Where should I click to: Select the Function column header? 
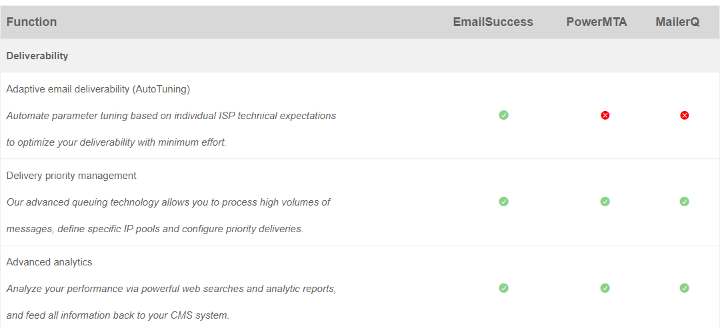(x=32, y=22)
